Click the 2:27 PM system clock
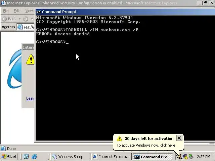The image size is (215, 161). click(x=203, y=157)
